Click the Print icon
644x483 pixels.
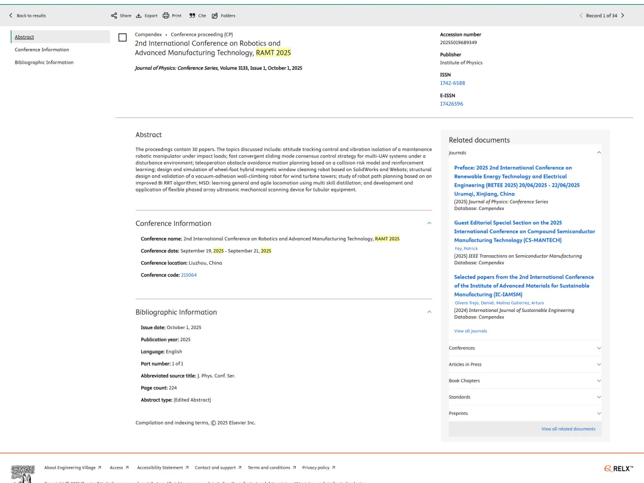click(166, 16)
